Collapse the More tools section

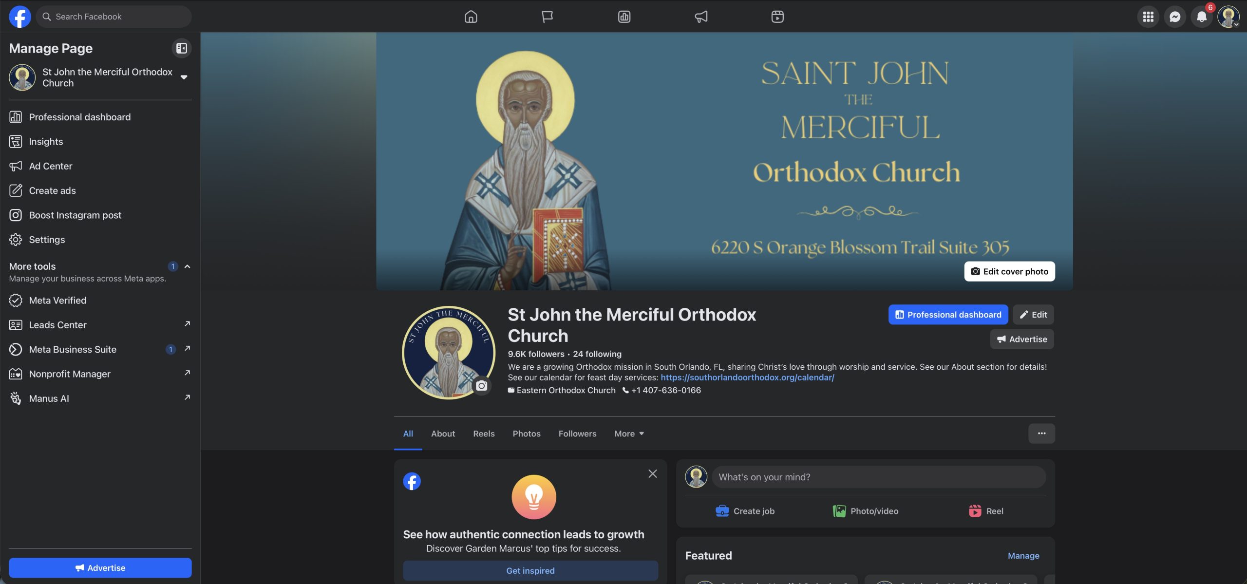point(187,266)
